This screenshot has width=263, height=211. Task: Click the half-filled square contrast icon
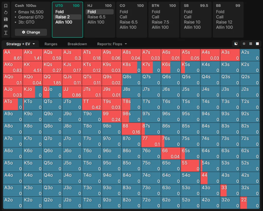[236, 44]
